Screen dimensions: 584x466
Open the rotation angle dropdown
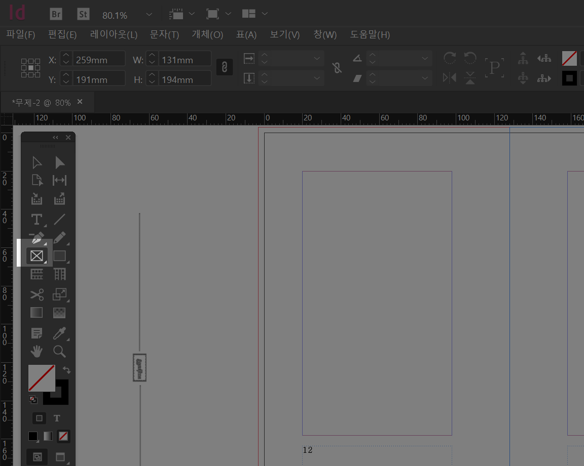pos(425,58)
